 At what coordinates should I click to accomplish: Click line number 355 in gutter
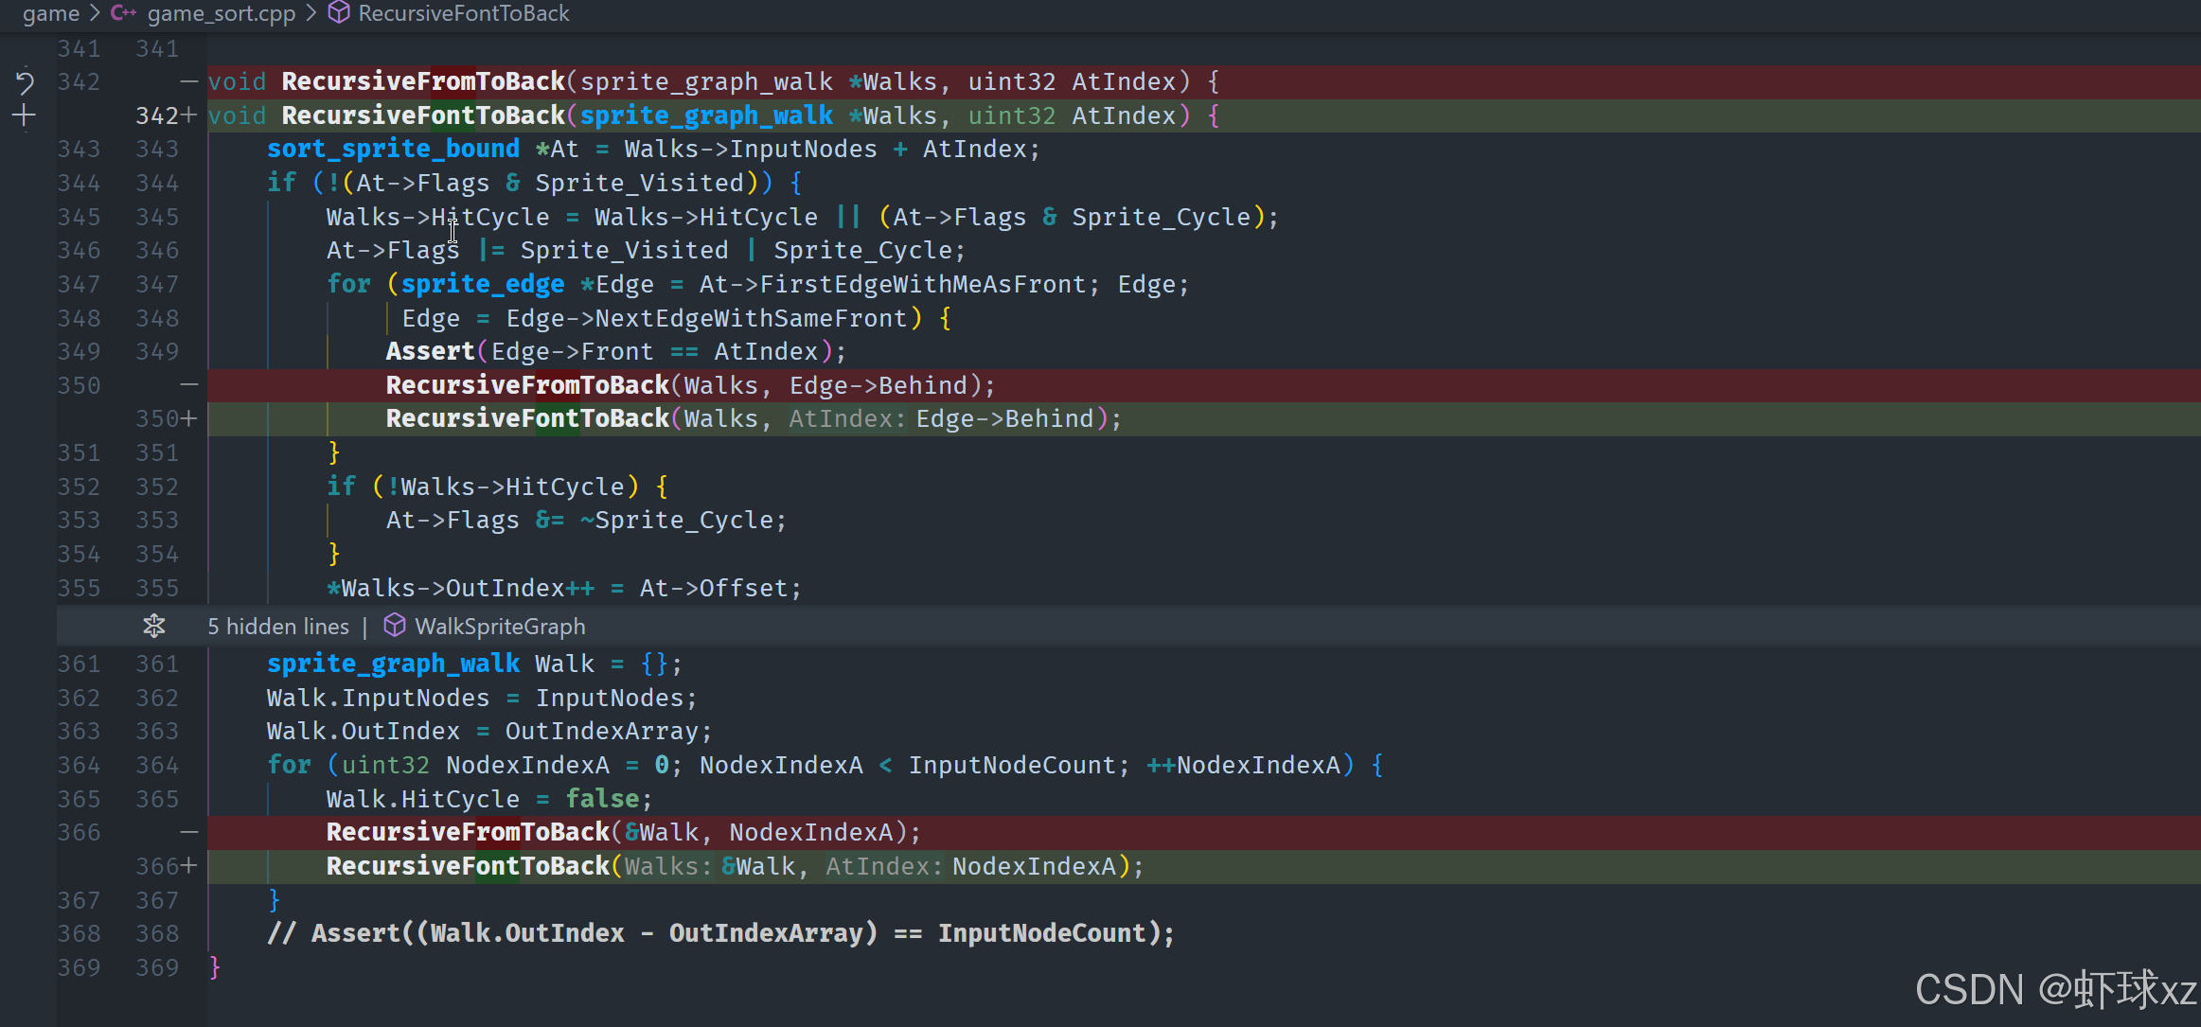pyautogui.click(x=79, y=588)
